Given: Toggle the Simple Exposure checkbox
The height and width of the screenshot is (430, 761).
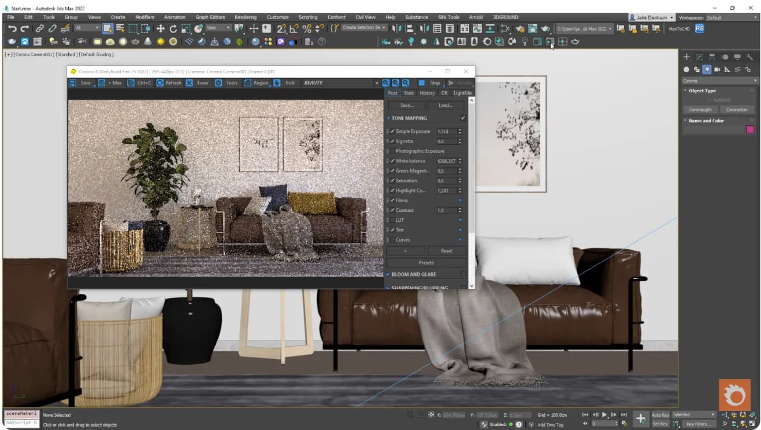Looking at the screenshot, I should 392,132.
